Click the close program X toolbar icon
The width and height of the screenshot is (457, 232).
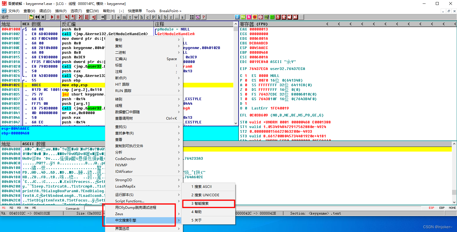click(x=43, y=17)
